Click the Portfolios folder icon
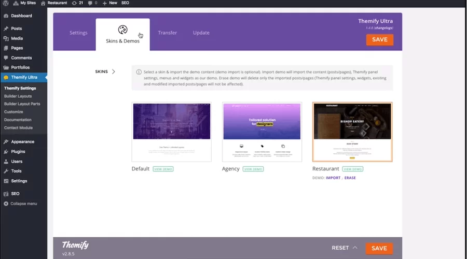This screenshot has width=467, height=259. [x=6, y=67]
